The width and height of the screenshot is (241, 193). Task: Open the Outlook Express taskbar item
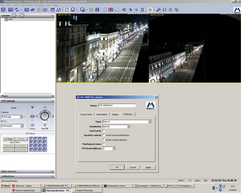click(149, 186)
